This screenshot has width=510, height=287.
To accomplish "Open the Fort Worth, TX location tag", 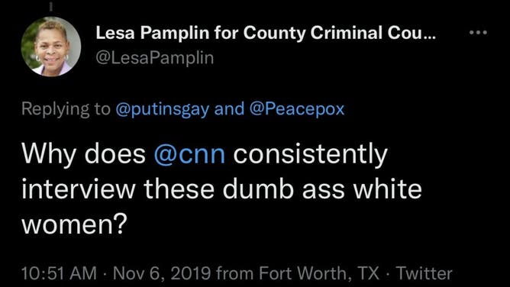I will pyautogui.click(x=319, y=273).
